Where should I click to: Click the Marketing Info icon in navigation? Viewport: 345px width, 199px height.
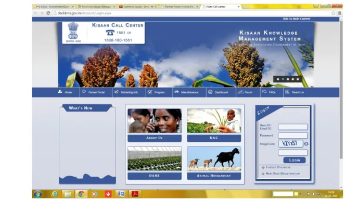[x=117, y=92]
